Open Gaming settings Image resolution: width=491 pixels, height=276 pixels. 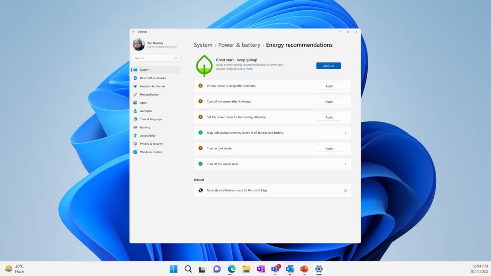point(145,127)
